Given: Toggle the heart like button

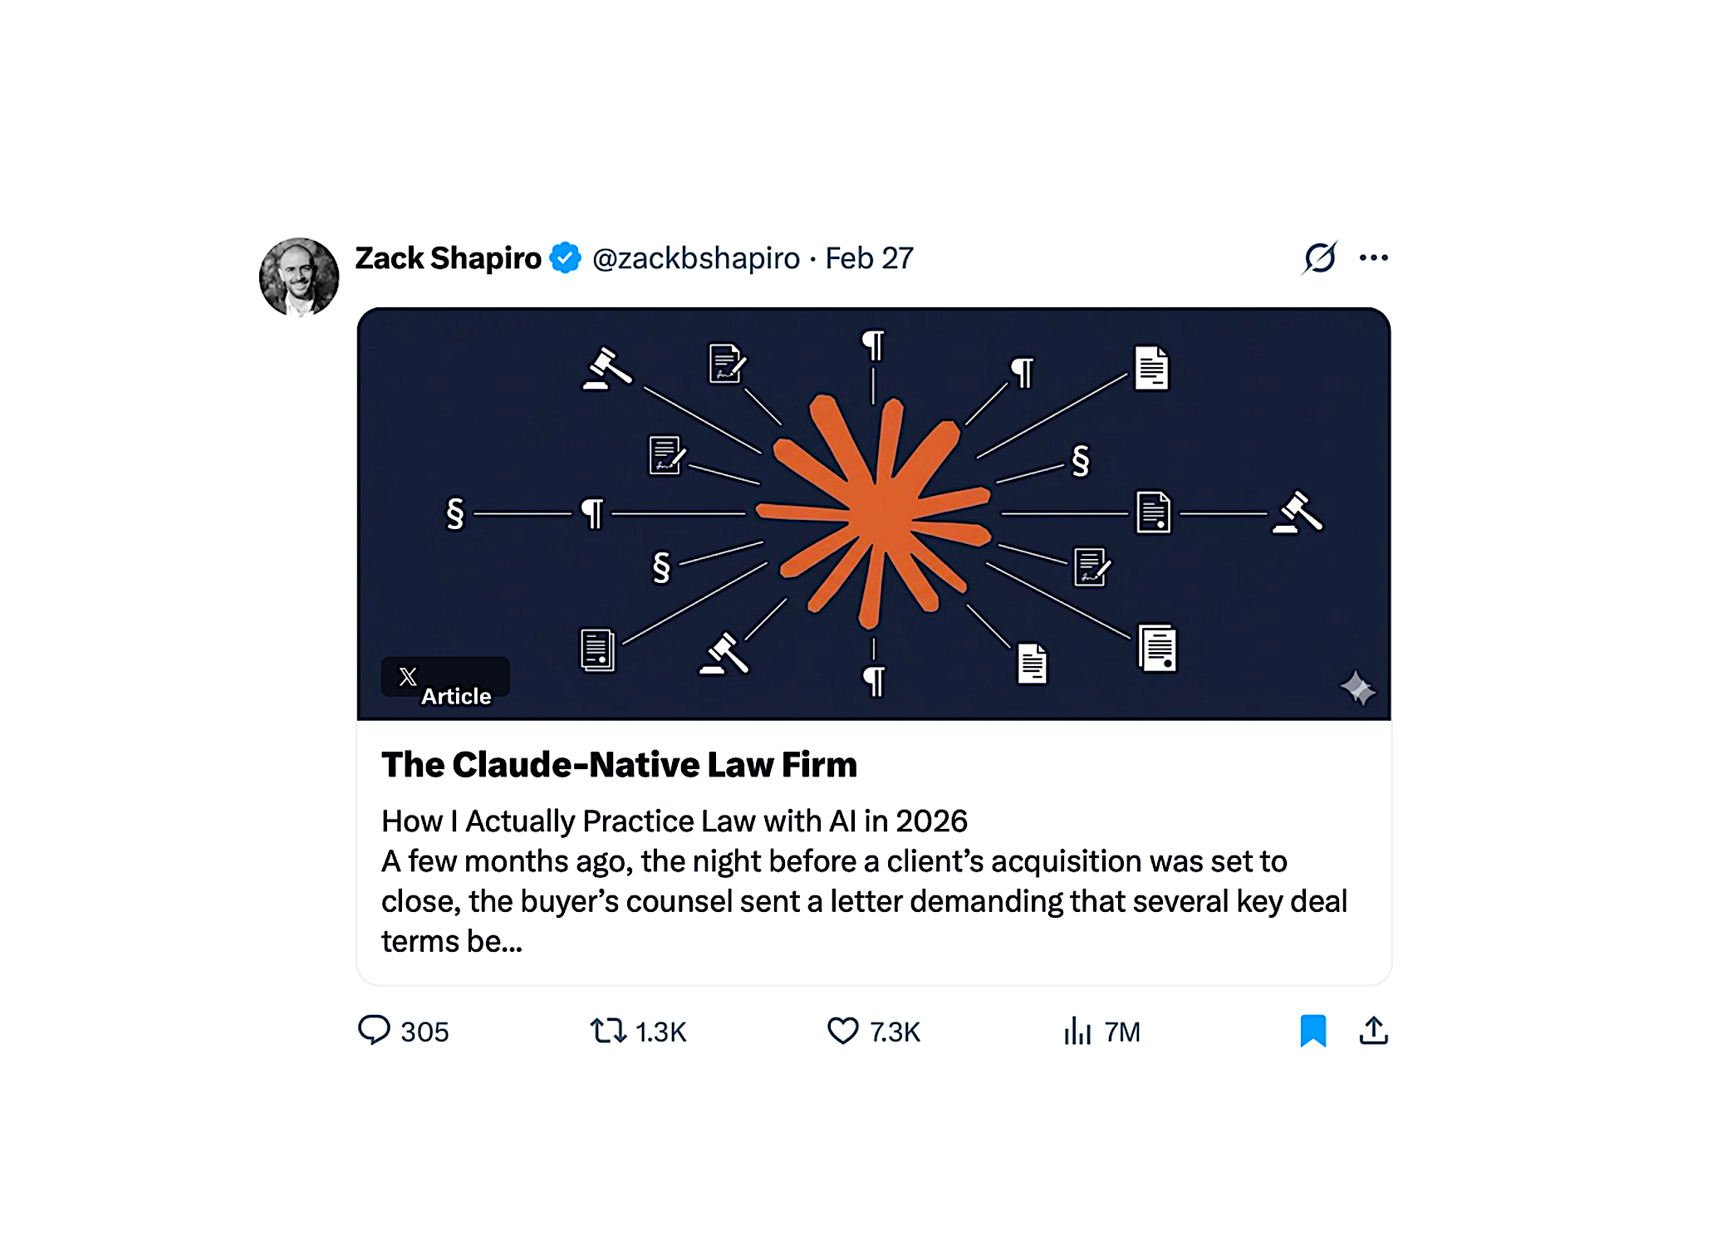Looking at the screenshot, I should [x=842, y=1031].
